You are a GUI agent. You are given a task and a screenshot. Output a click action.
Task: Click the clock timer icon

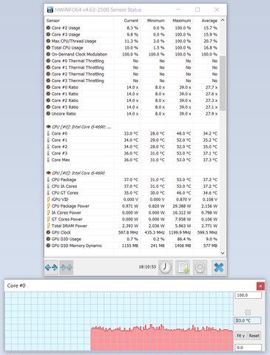click(x=165, y=268)
